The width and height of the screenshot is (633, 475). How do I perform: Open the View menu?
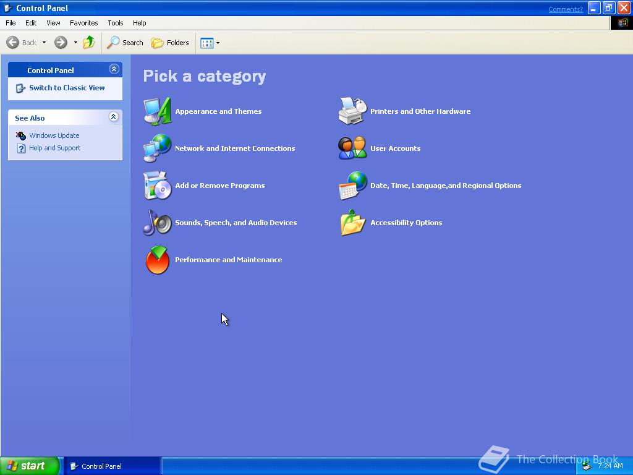click(53, 23)
